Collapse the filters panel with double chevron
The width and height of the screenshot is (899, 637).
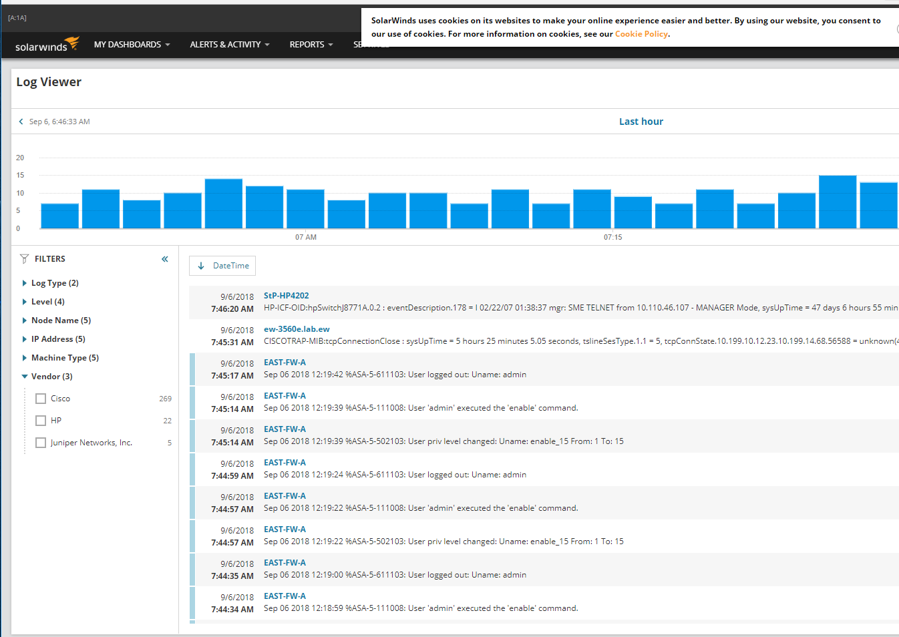tap(165, 259)
